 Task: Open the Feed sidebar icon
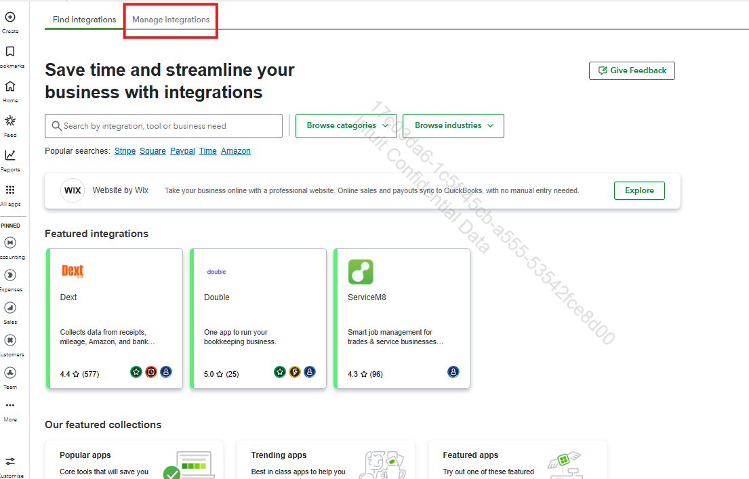10,121
